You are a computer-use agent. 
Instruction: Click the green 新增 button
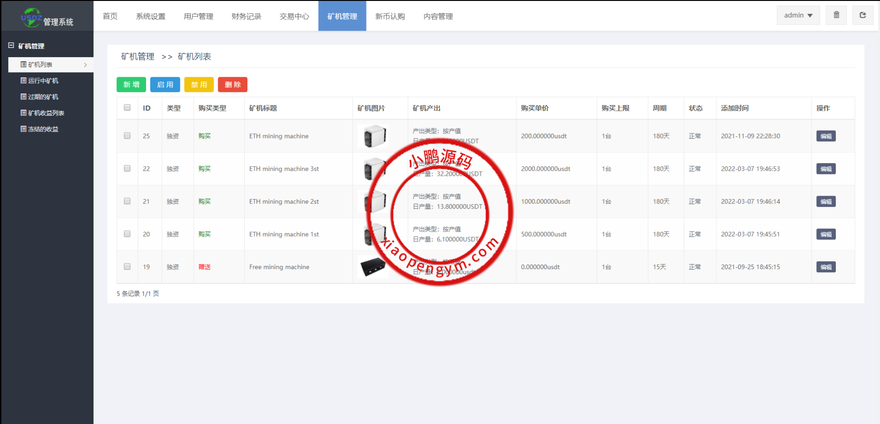pos(131,84)
